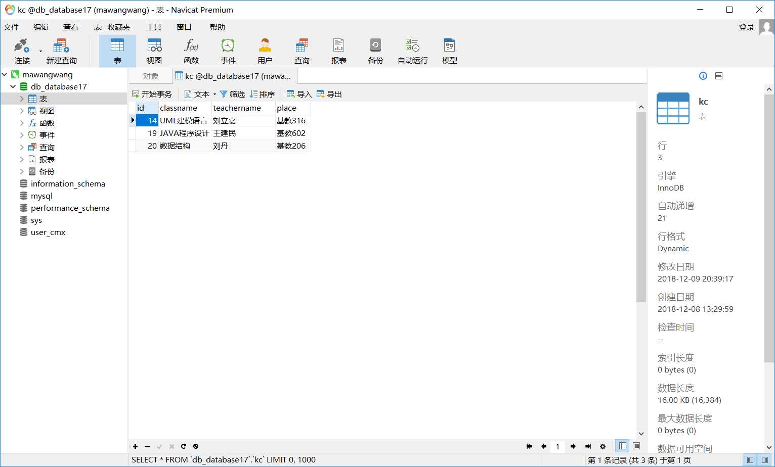Open the 用户 (User) toolbar icon
775x467 pixels.
click(x=265, y=51)
